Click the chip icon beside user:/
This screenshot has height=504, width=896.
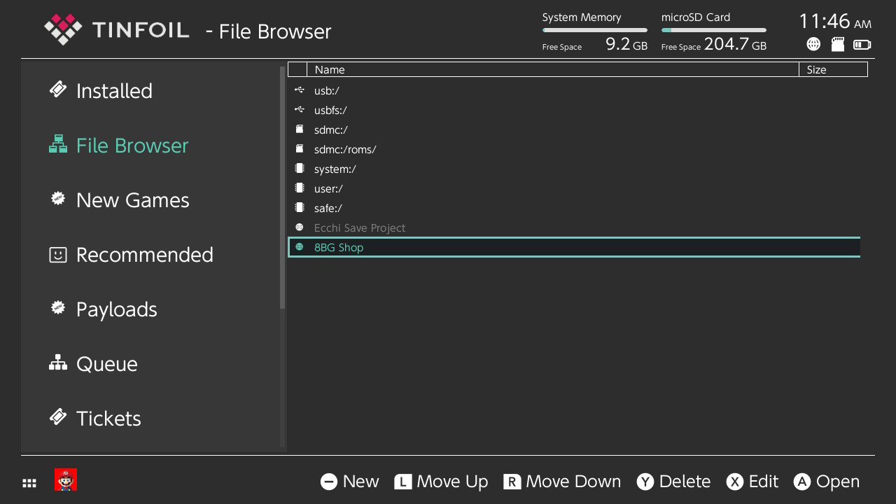click(x=300, y=188)
